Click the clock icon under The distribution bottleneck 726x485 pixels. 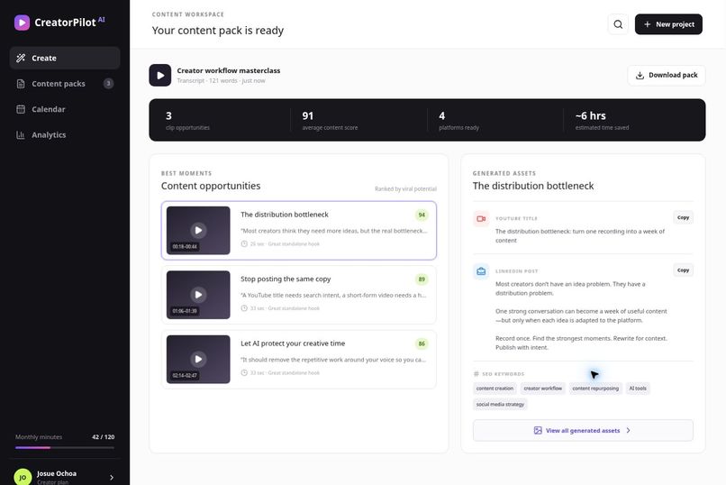point(244,243)
